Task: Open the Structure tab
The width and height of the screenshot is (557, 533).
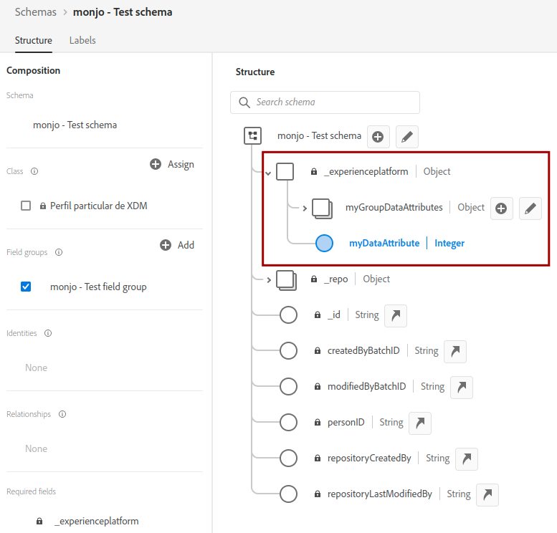Action: [x=34, y=40]
